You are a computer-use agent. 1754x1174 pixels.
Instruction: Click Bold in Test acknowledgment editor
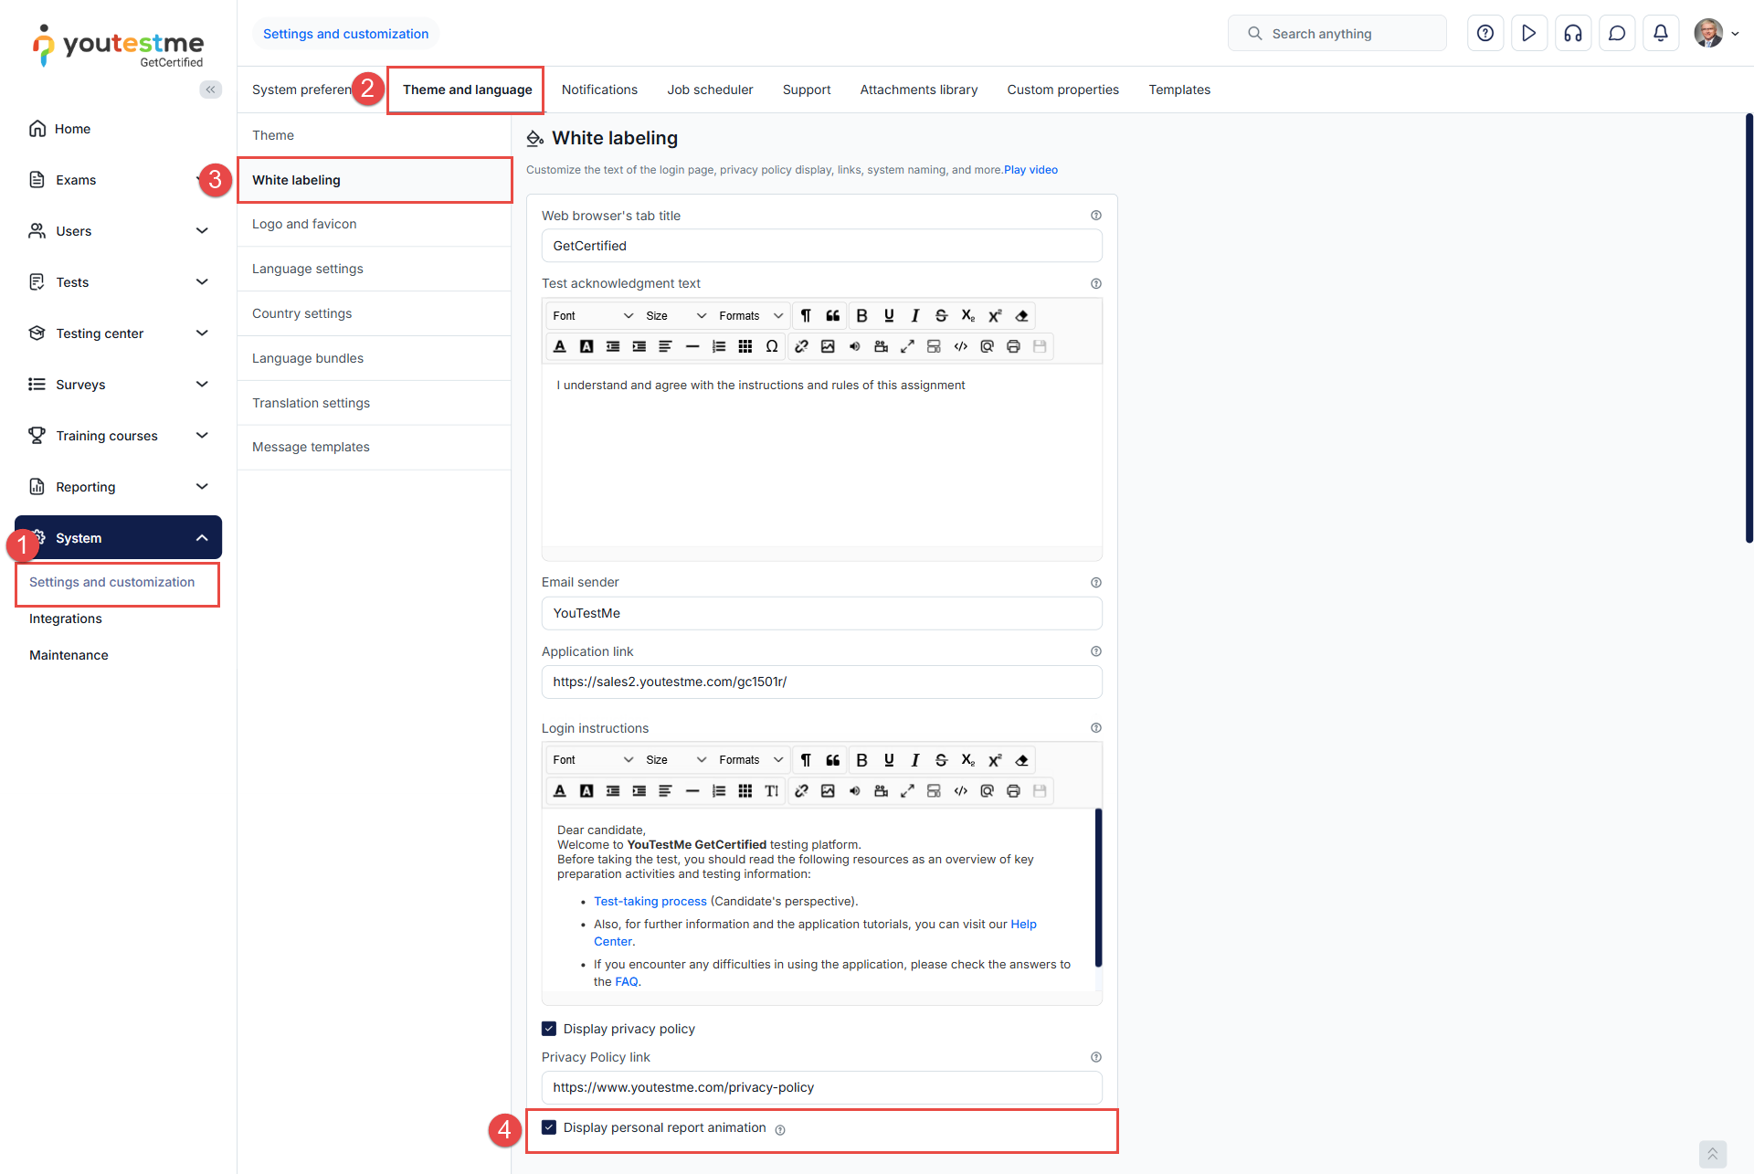[861, 316]
